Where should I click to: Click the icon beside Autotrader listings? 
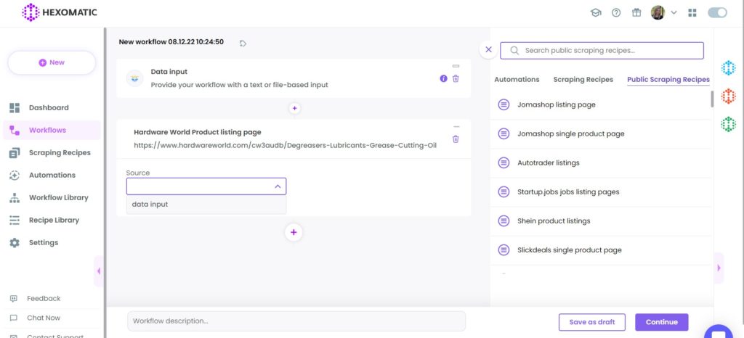click(x=504, y=163)
